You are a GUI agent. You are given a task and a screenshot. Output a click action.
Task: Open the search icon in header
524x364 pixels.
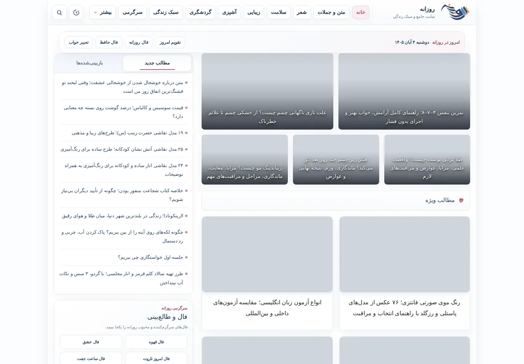click(x=59, y=12)
